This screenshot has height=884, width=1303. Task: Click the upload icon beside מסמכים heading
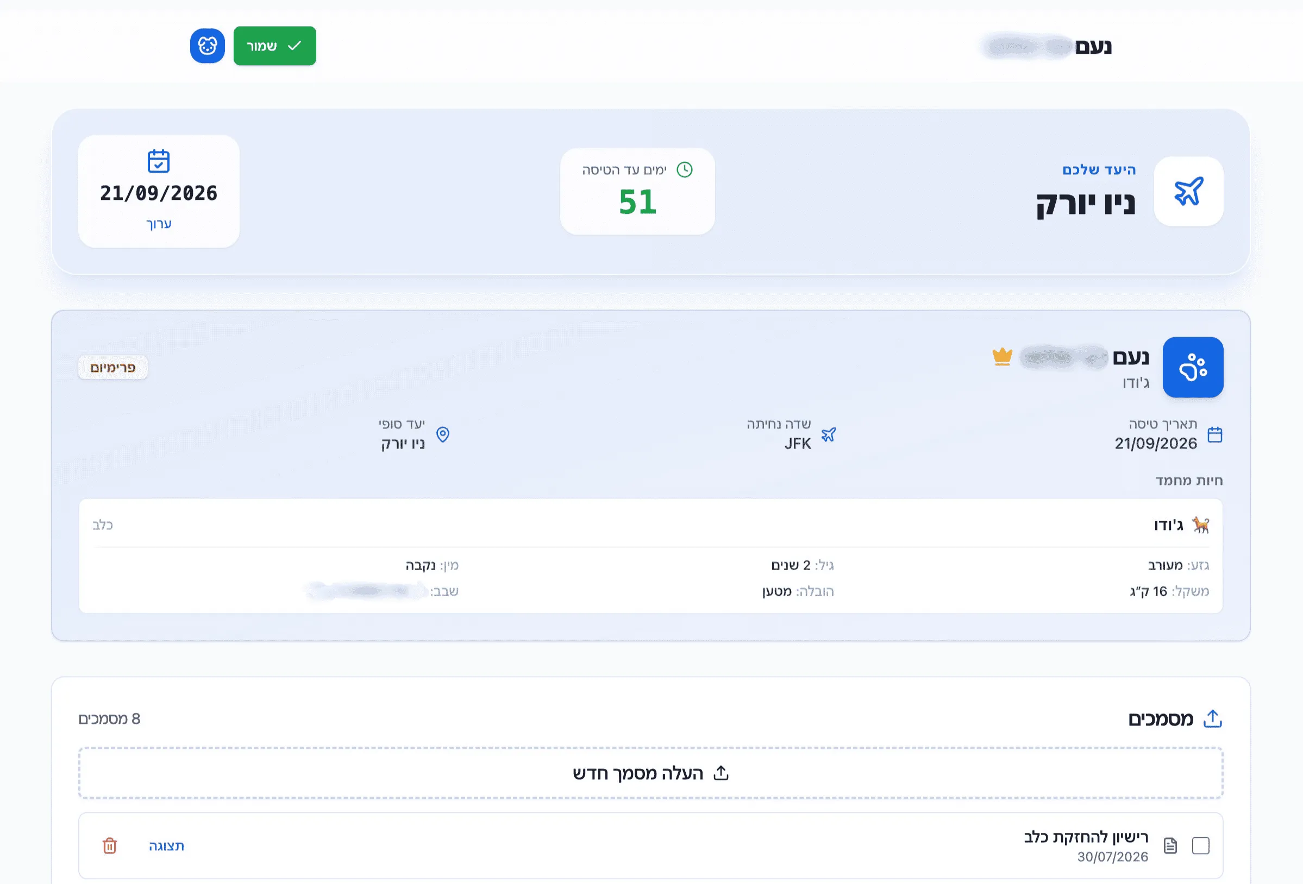click(x=1213, y=719)
